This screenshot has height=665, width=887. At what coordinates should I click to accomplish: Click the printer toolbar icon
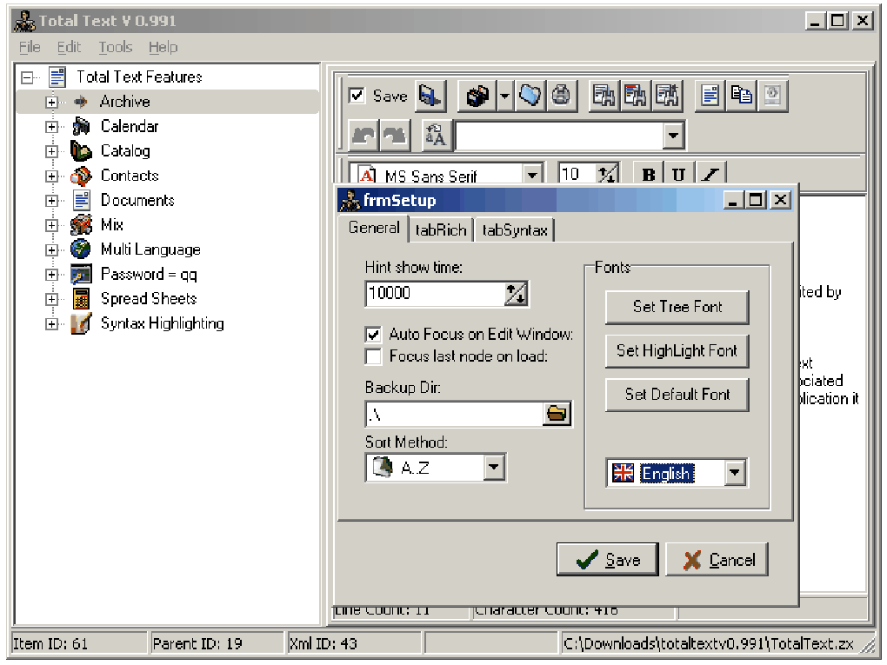point(561,96)
